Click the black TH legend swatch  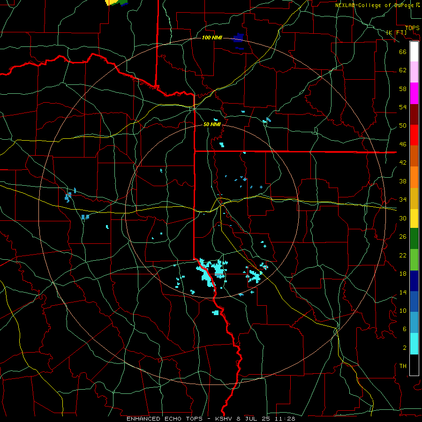point(414,365)
